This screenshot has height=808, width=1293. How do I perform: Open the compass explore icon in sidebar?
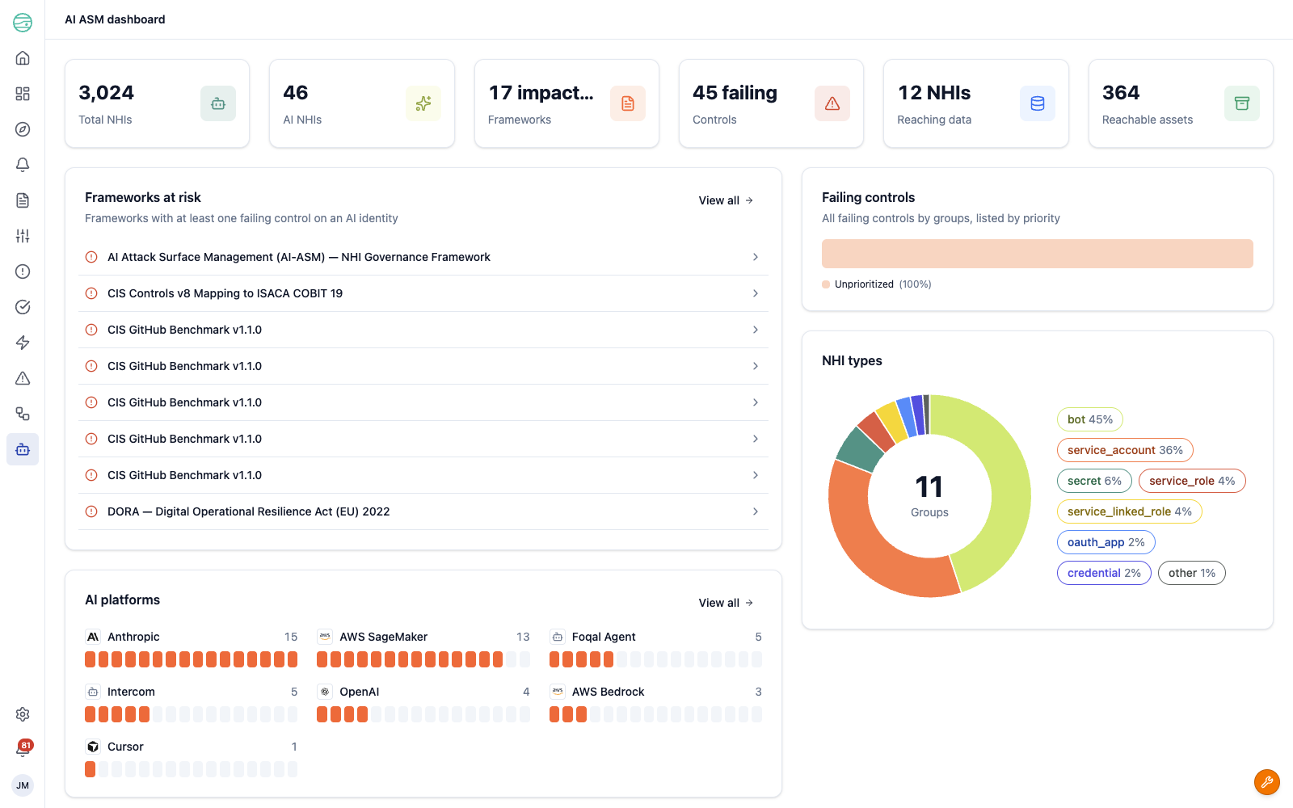pos(23,129)
